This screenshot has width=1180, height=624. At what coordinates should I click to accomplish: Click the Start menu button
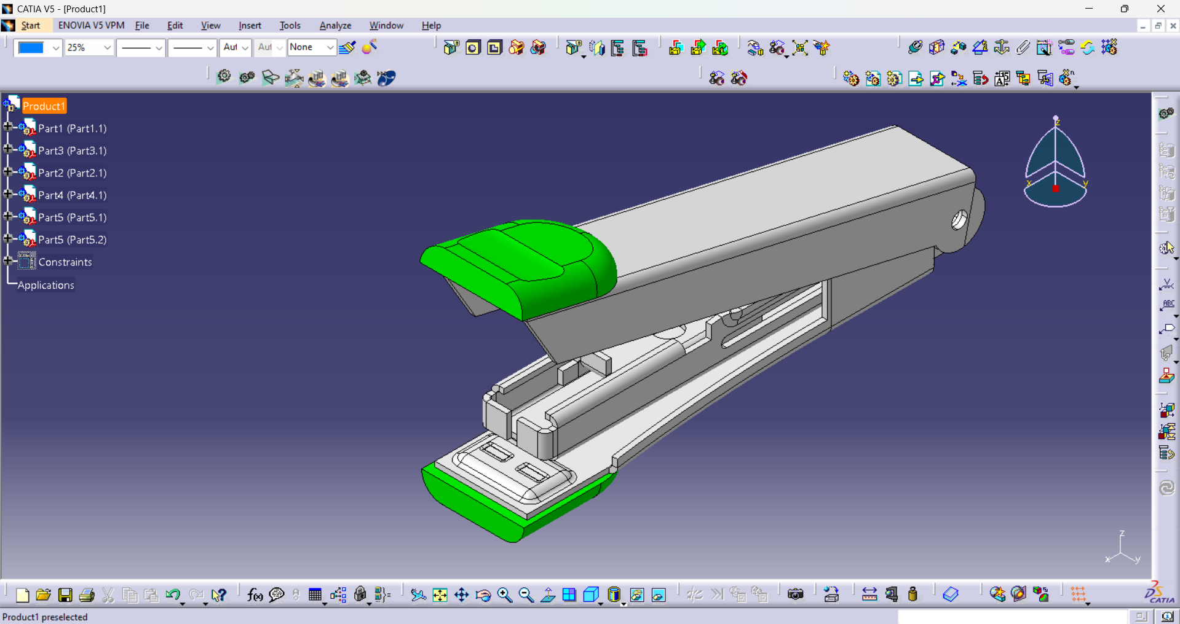[30, 25]
